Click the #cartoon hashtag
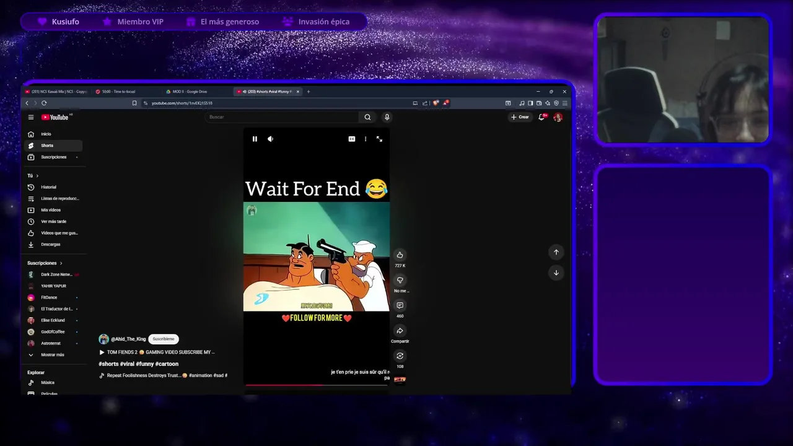The height and width of the screenshot is (446, 793). click(167, 364)
